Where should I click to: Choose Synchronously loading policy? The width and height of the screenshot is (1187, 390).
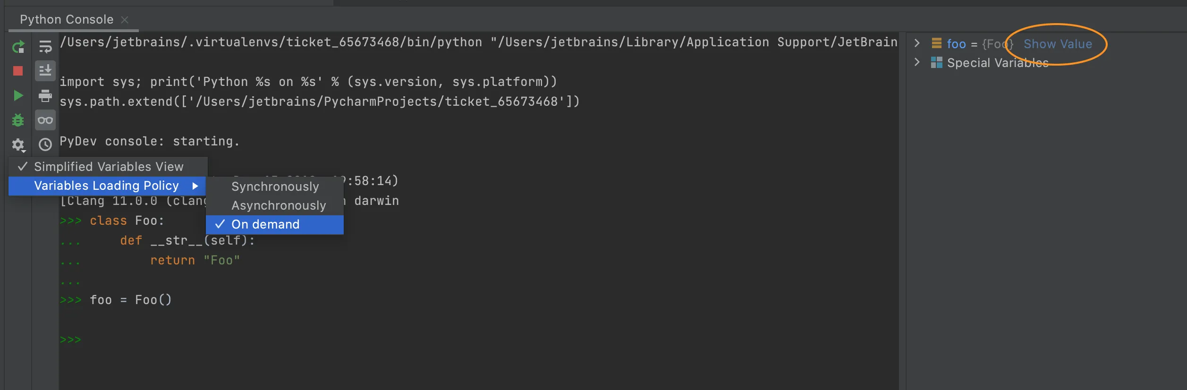click(275, 187)
